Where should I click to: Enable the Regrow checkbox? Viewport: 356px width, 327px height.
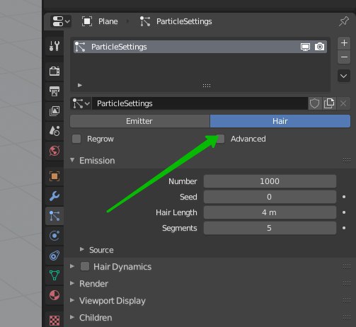(x=76, y=139)
